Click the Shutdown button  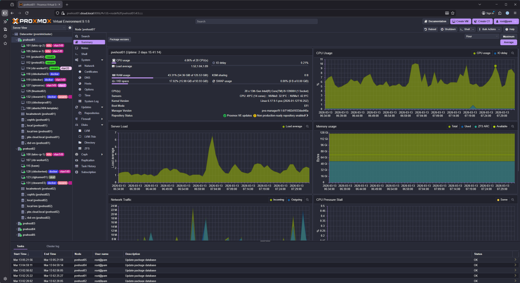point(448,29)
